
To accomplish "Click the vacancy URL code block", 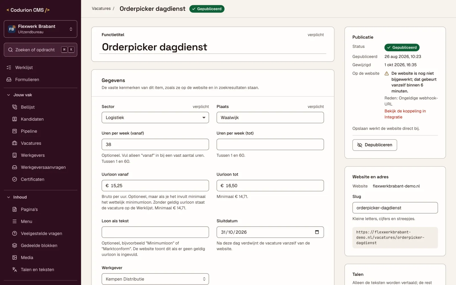I will 395,238.
